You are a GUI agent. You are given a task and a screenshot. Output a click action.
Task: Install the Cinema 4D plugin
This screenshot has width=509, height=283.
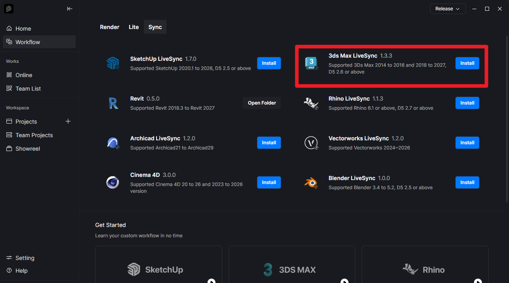(x=269, y=182)
